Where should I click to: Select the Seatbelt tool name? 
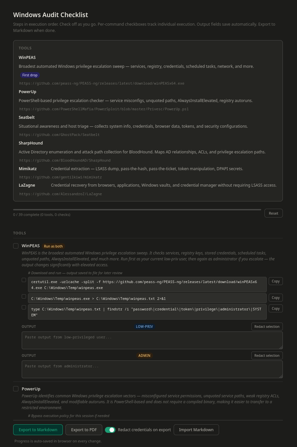click(x=27, y=118)
